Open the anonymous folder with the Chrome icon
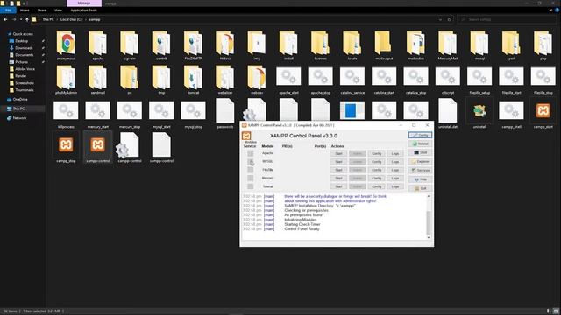Image resolution: width=561 pixels, height=315 pixels. 67,45
